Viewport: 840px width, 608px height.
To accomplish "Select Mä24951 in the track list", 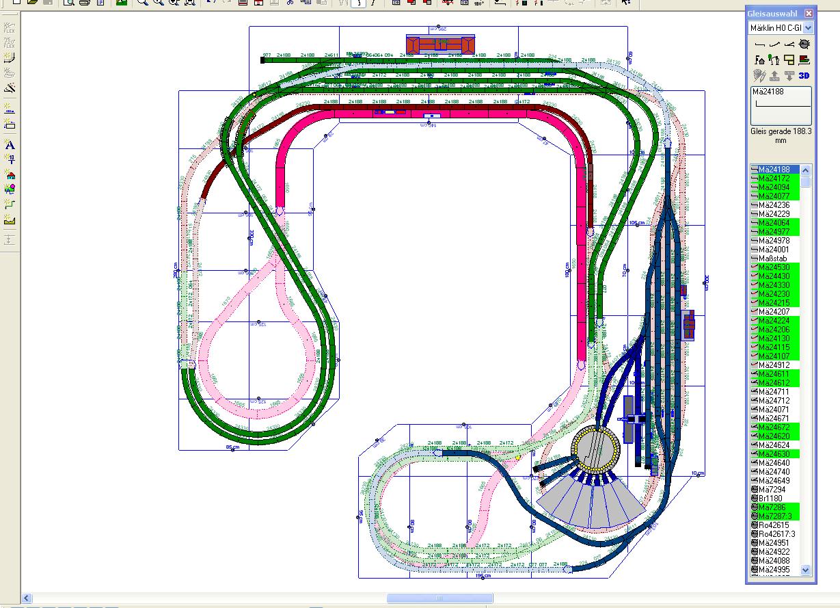I will pyautogui.click(x=775, y=543).
